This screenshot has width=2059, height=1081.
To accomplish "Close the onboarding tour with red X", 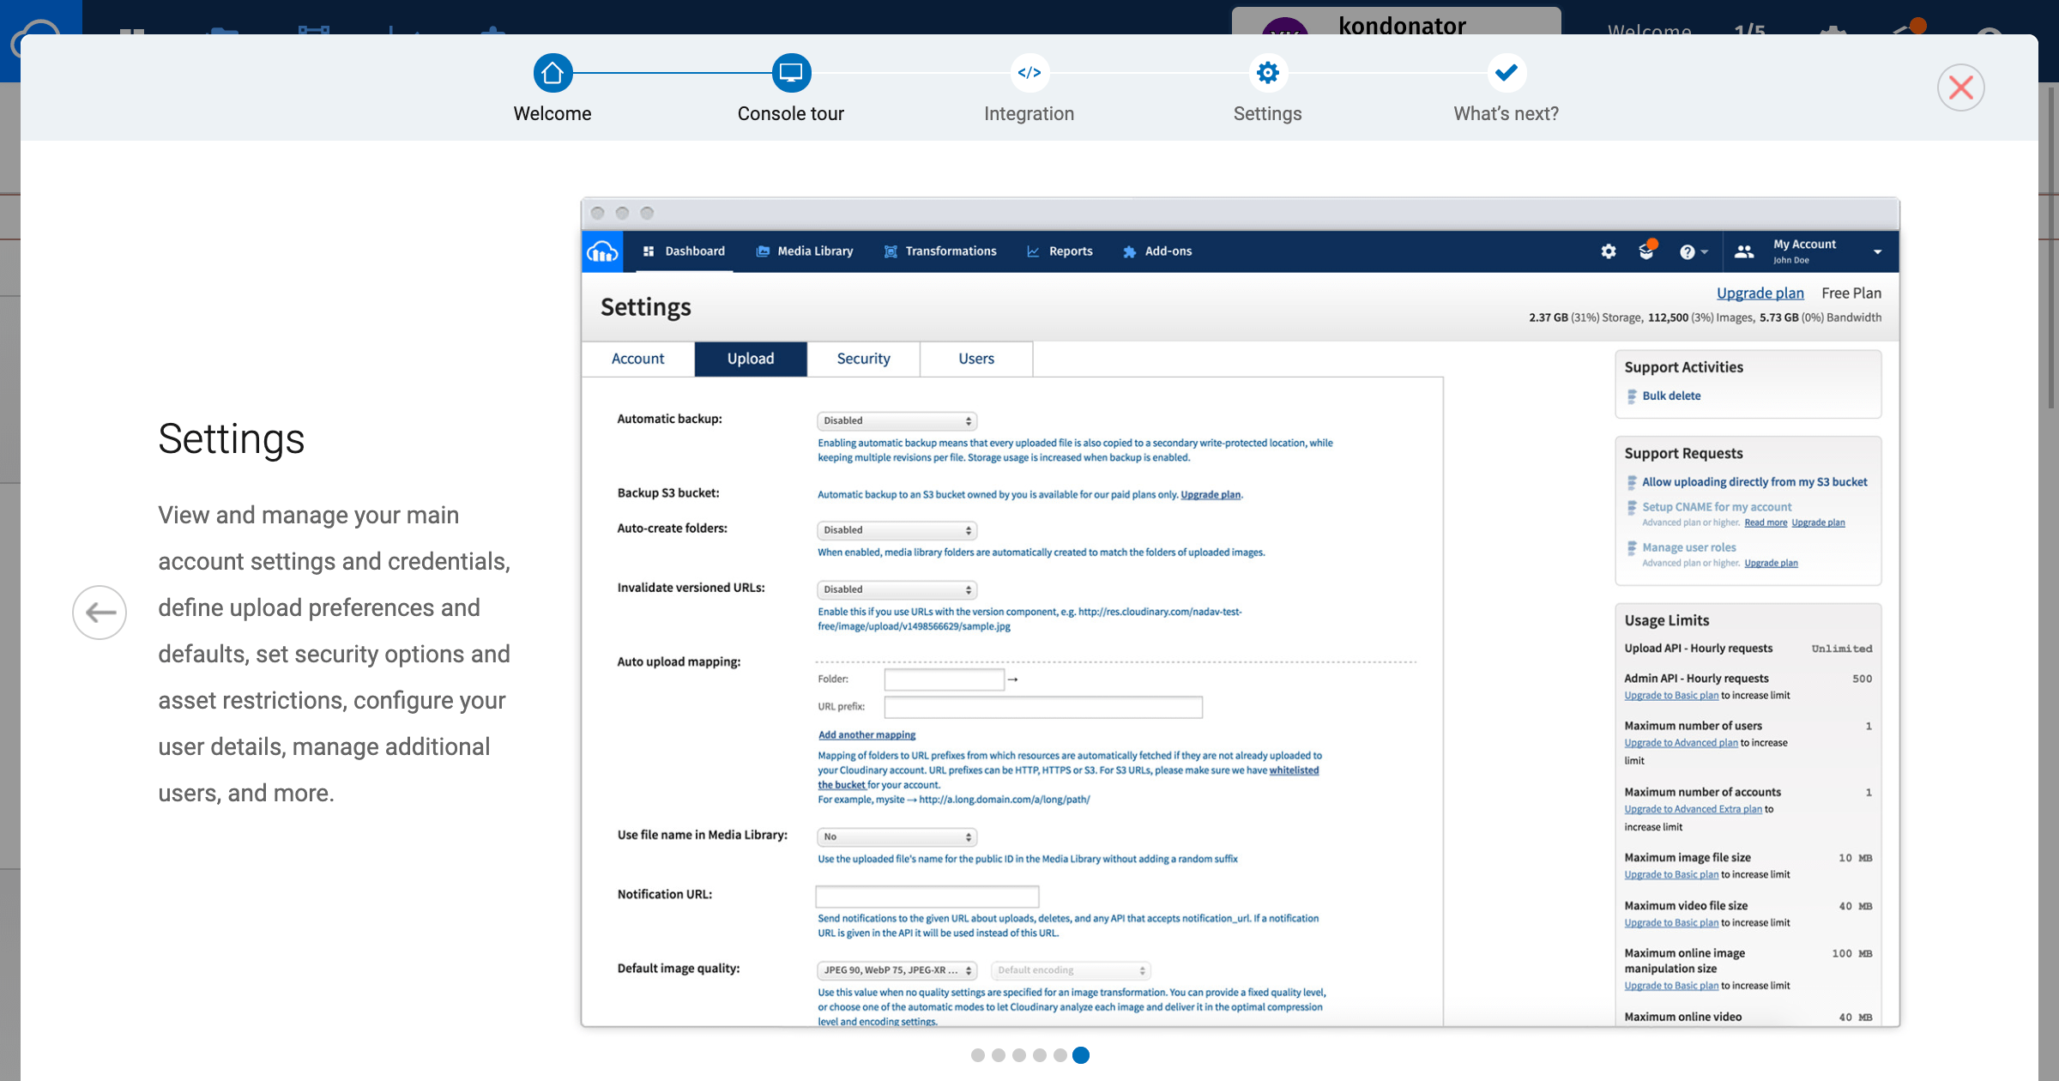I will tap(1960, 88).
